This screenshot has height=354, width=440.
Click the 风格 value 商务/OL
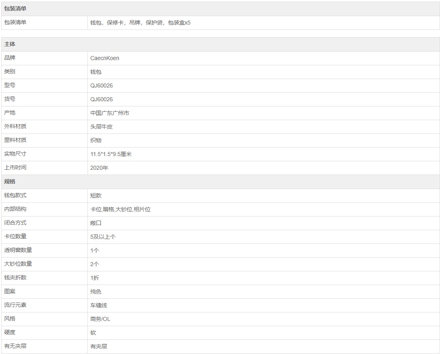pos(101,319)
